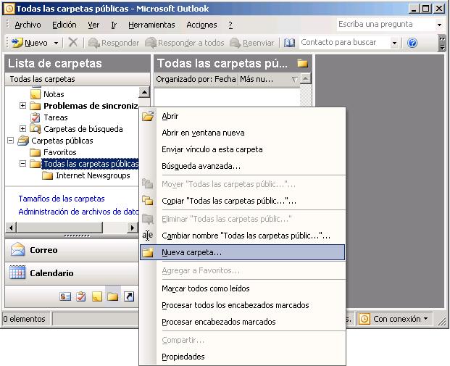
Task: Click the Delete X toolbar icon
Action: tap(73, 43)
